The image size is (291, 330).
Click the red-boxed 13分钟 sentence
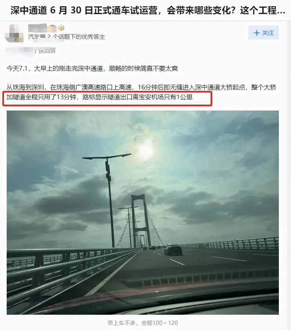(99, 97)
